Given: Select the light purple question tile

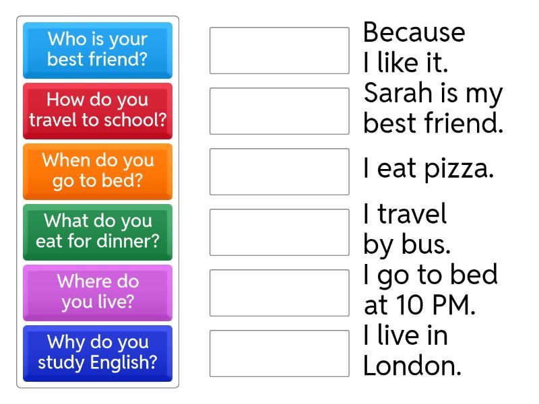Looking at the screenshot, I should [x=98, y=293].
